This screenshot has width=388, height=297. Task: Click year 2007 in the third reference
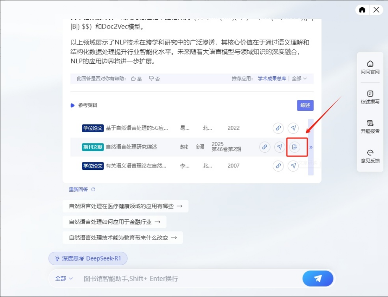(233, 166)
